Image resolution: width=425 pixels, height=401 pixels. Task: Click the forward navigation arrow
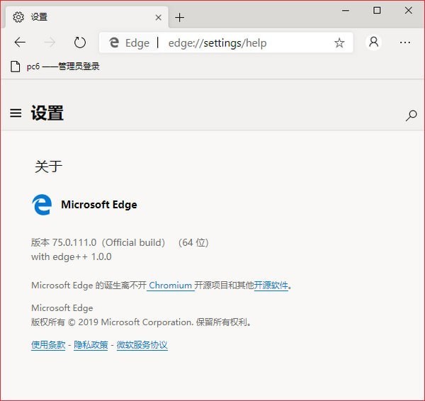click(x=50, y=43)
